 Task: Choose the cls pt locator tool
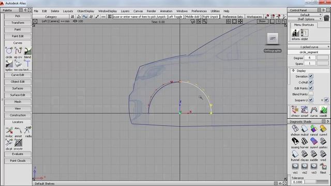[x=9, y=143]
